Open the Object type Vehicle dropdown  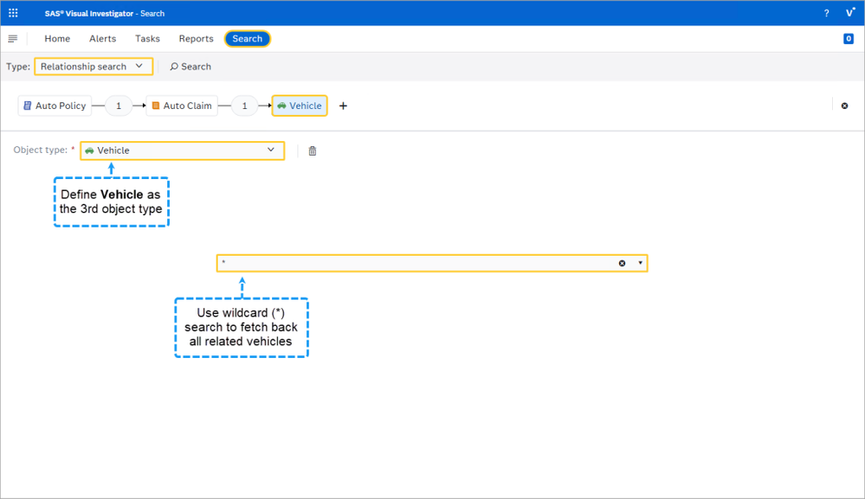click(182, 150)
